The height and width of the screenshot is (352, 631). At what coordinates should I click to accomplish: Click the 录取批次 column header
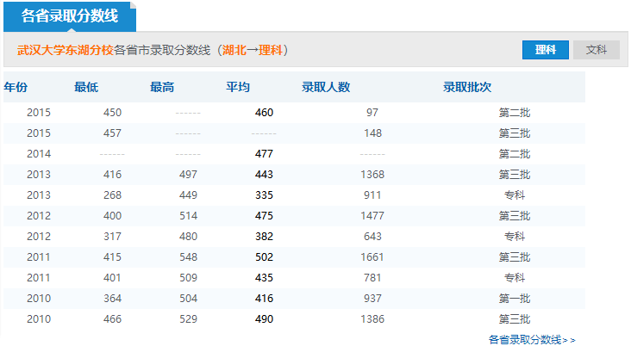tap(467, 87)
